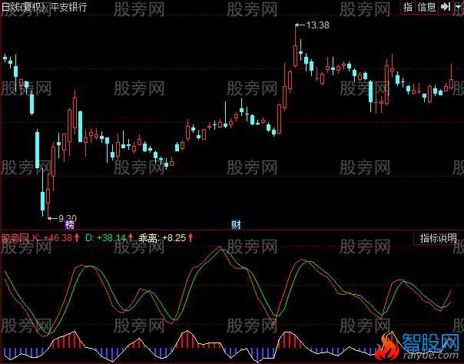This screenshot has width=464, height=364.
Task: Click the 指 indicator button
Action: pos(408,7)
